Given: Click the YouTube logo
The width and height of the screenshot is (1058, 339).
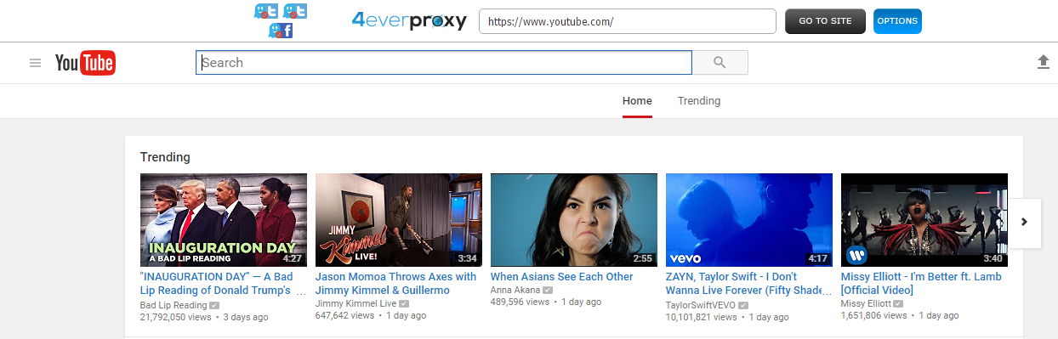Looking at the screenshot, I should 85,63.
